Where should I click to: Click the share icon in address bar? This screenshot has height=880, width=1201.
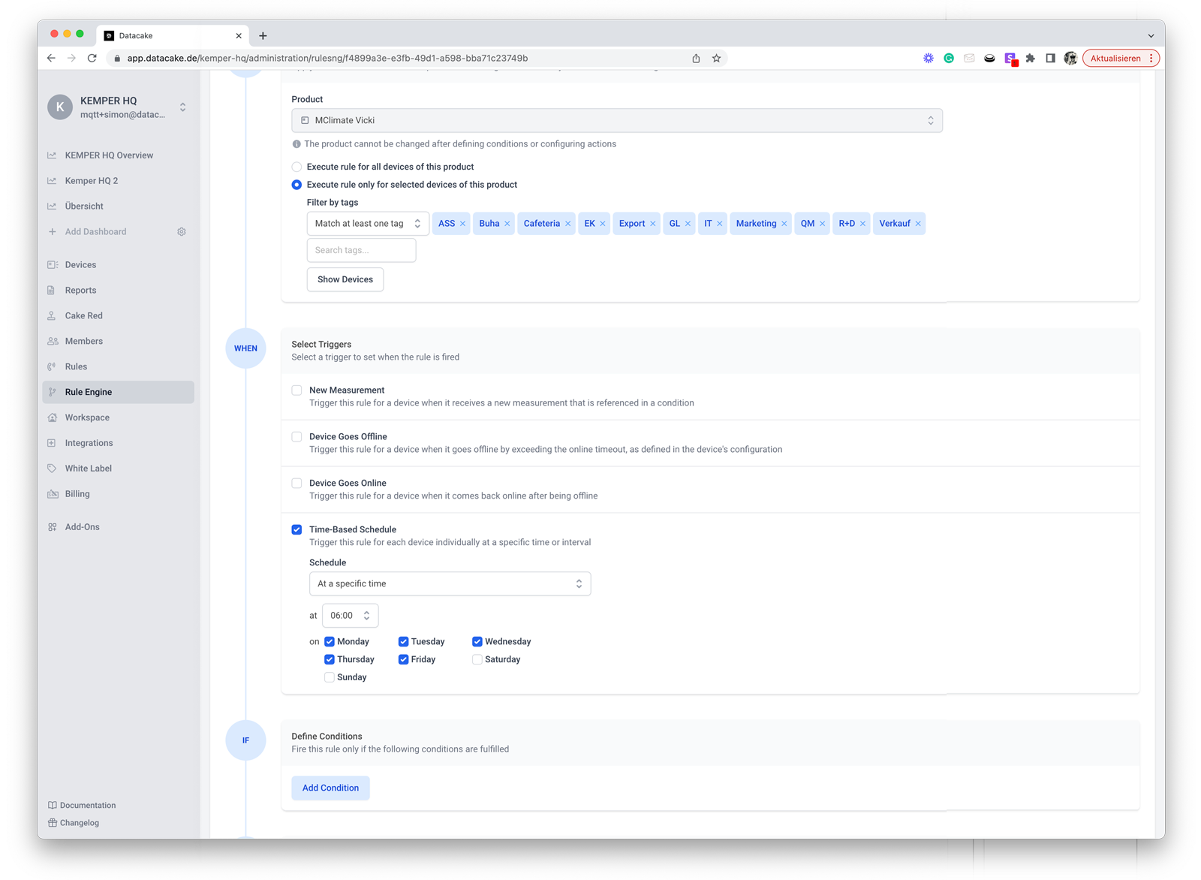pos(696,58)
